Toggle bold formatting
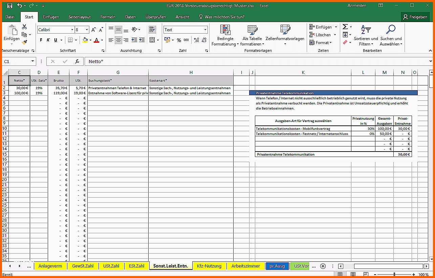435x278 pixels. click(x=41, y=40)
